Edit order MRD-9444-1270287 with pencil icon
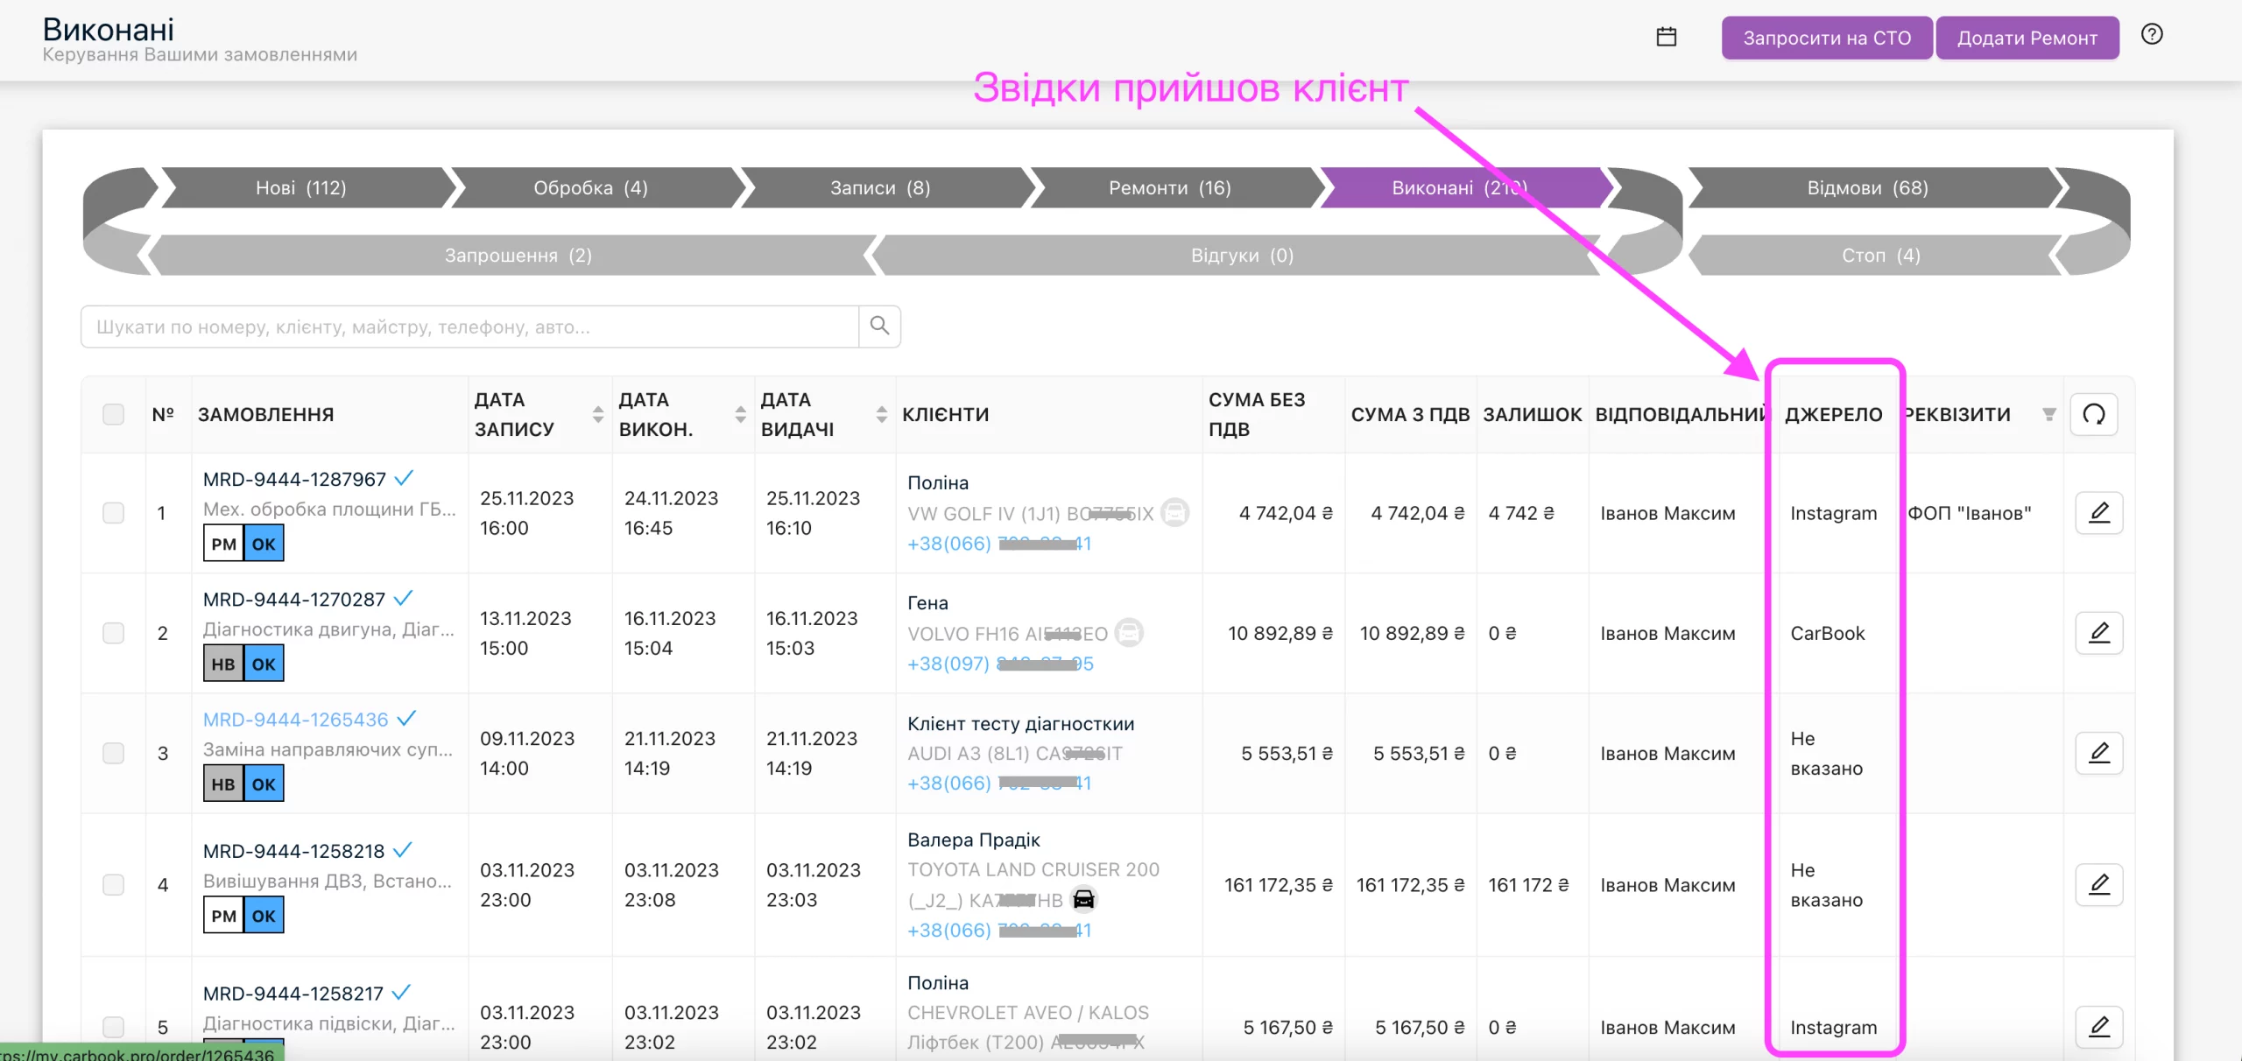Viewport: 2242px width, 1061px height. click(2099, 632)
